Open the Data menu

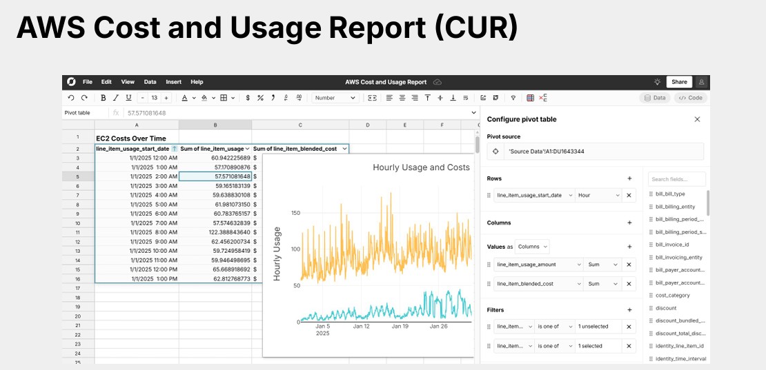pos(150,82)
